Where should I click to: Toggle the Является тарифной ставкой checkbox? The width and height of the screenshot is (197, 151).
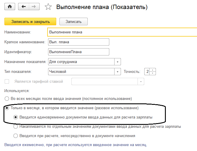(x=7, y=82)
